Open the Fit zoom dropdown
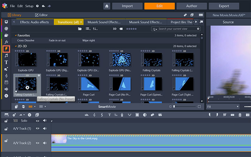 tap(223, 106)
